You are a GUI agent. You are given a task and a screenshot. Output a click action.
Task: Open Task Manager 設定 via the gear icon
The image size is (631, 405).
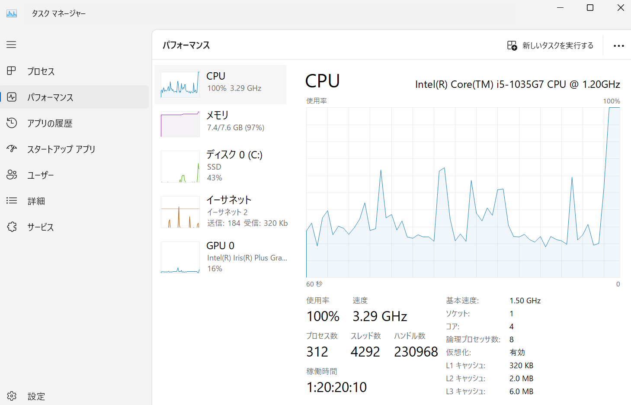pyautogui.click(x=12, y=395)
